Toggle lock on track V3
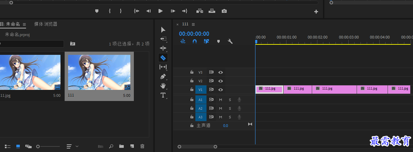 [x=192, y=72]
